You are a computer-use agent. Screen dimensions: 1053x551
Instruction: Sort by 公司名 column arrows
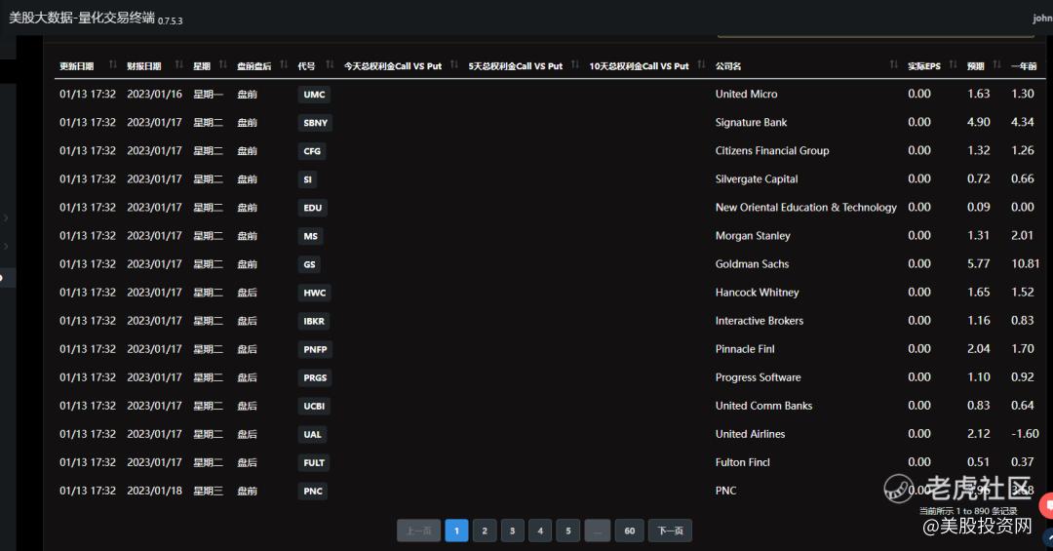tap(893, 64)
